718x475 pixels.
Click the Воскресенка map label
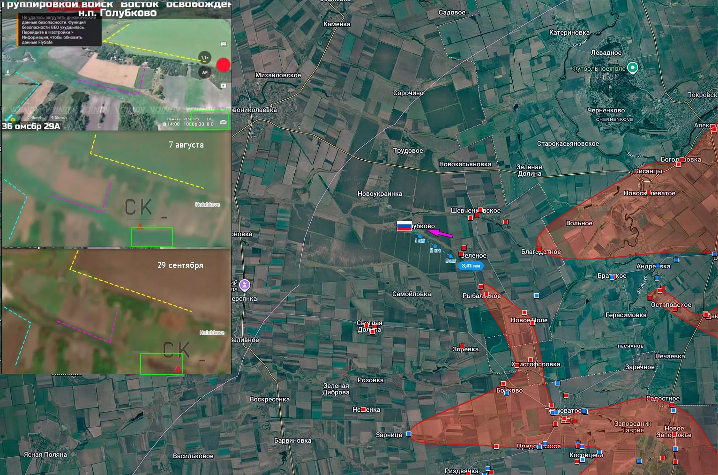[x=269, y=399]
